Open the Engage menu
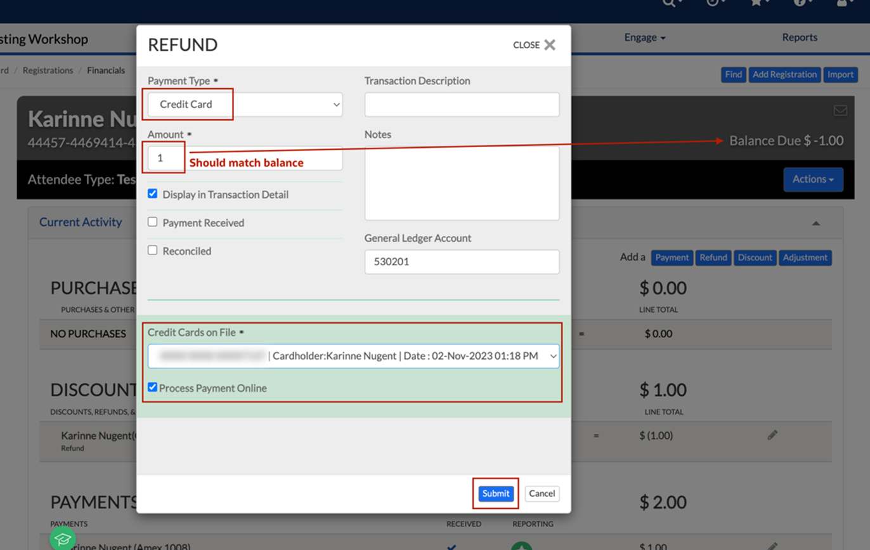The image size is (870, 550). [645, 37]
